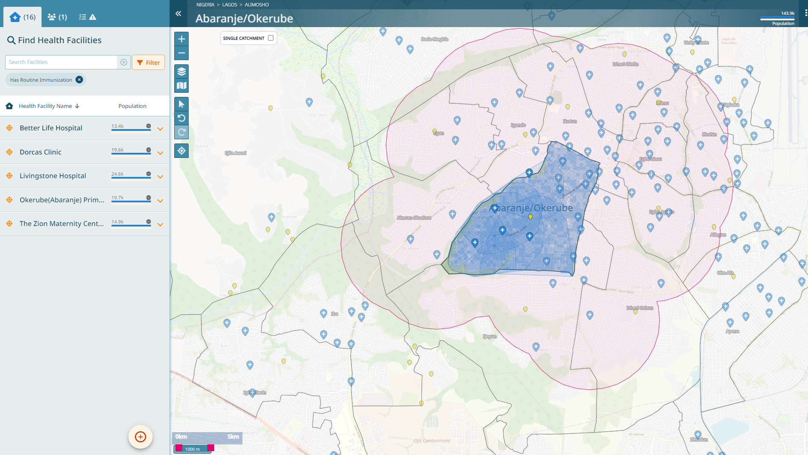Redo the map edit

tap(181, 132)
